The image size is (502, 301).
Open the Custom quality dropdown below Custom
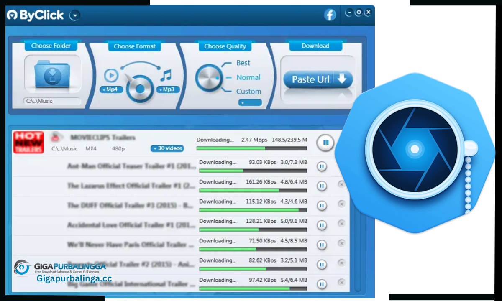[250, 103]
